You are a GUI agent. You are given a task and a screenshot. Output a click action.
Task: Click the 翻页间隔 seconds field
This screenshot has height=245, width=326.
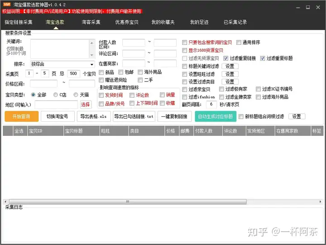point(211,105)
